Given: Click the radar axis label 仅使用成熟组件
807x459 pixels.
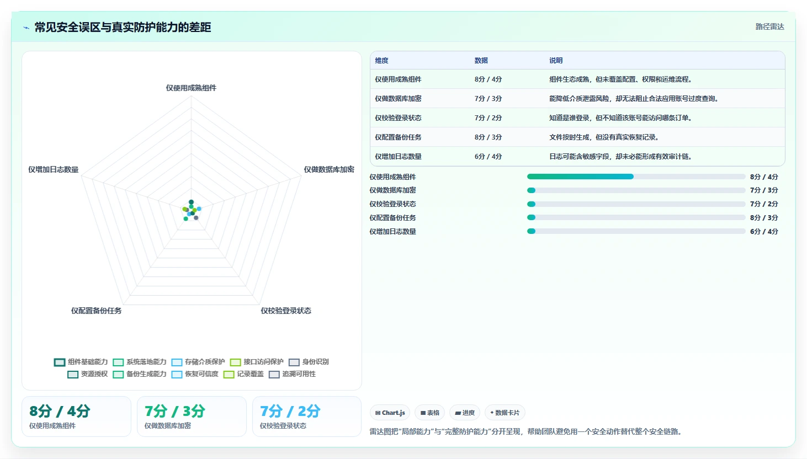Looking at the screenshot, I should coord(191,88).
